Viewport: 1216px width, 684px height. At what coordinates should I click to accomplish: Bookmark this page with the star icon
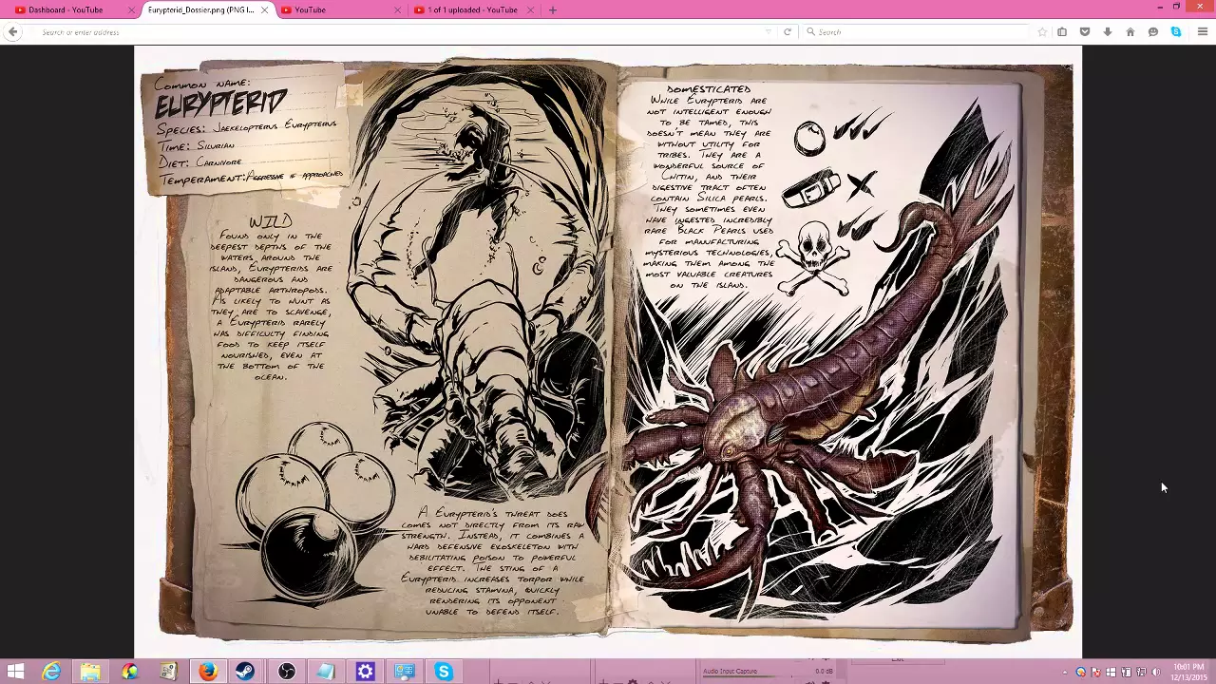coord(1042,31)
